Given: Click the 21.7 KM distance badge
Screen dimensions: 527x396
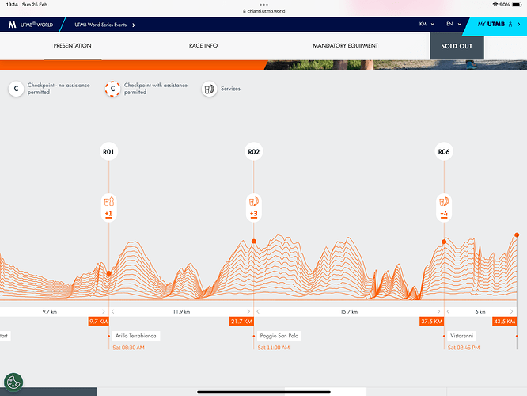Looking at the screenshot, I should [x=241, y=322].
